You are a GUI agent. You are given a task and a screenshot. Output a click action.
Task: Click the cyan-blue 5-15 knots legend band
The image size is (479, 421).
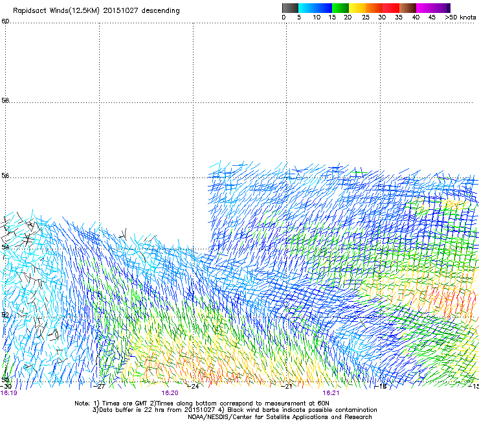tap(315, 8)
